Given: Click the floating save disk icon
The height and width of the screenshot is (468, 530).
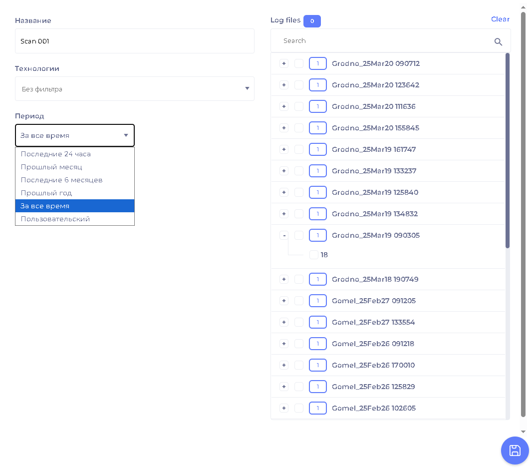Looking at the screenshot, I should click(x=515, y=451).
